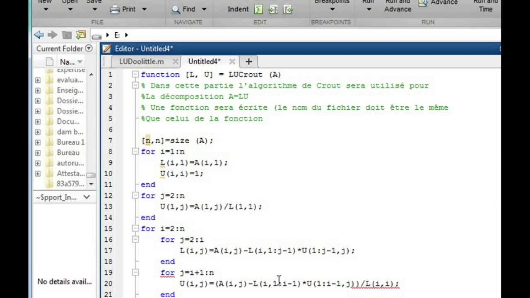Click comment '%La décomposition A=LU'

[x=195, y=96]
